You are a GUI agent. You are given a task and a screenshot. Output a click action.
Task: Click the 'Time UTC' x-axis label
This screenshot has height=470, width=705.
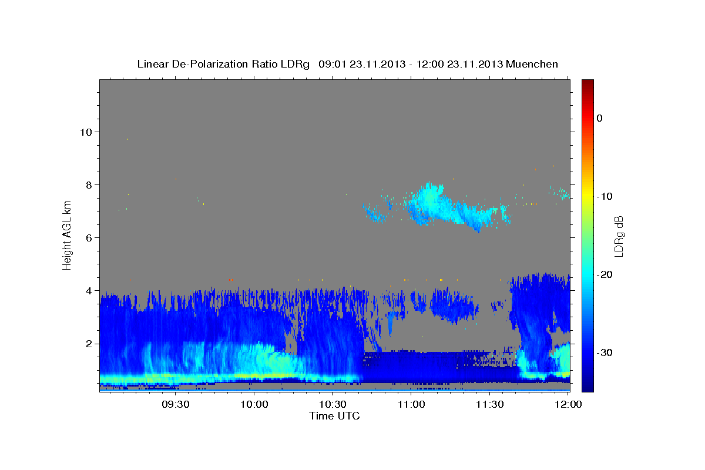tap(334, 416)
